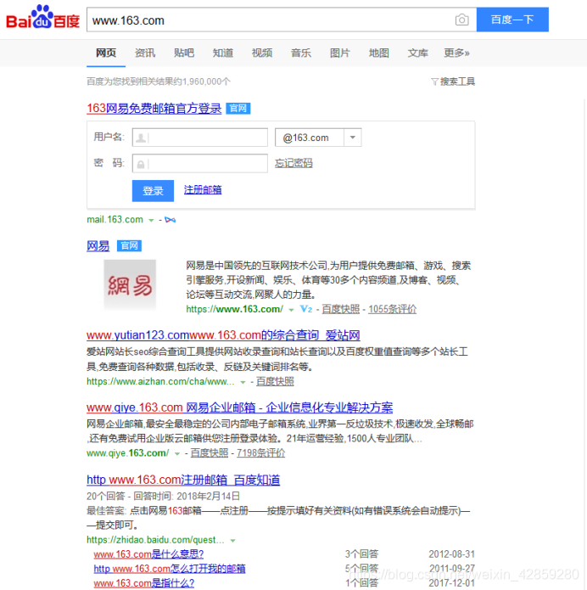Open the 爱站网 综合查询 result title
The width and height of the screenshot is (587, 590).
(x=223, y=334)
